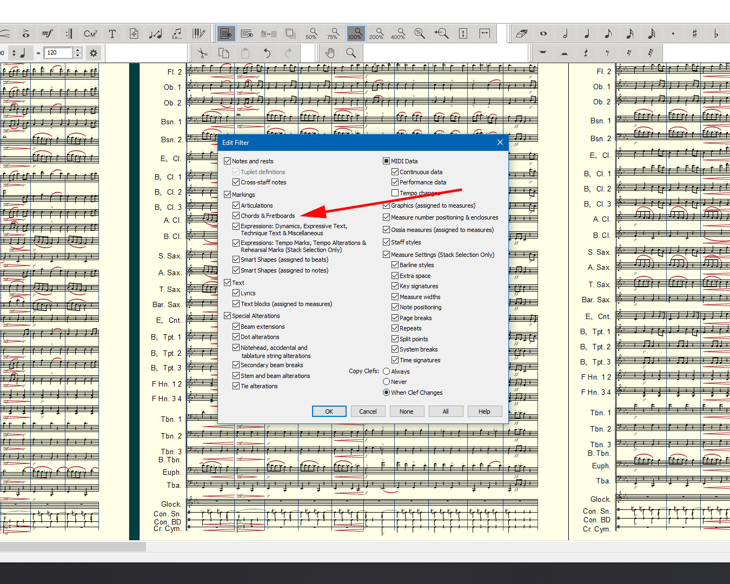Click the Expression tool mf icon
Viewport: 730px width, 584px height.
click(x=48, y=34)
